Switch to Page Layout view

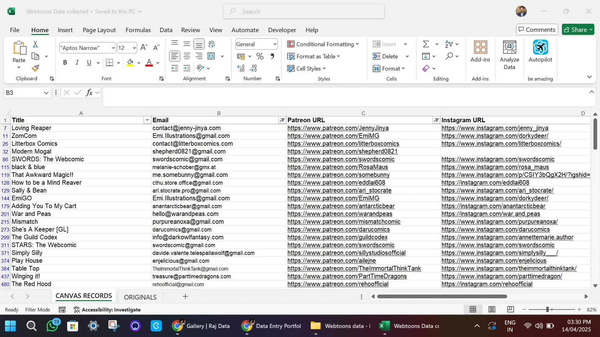tap(492, 309)
